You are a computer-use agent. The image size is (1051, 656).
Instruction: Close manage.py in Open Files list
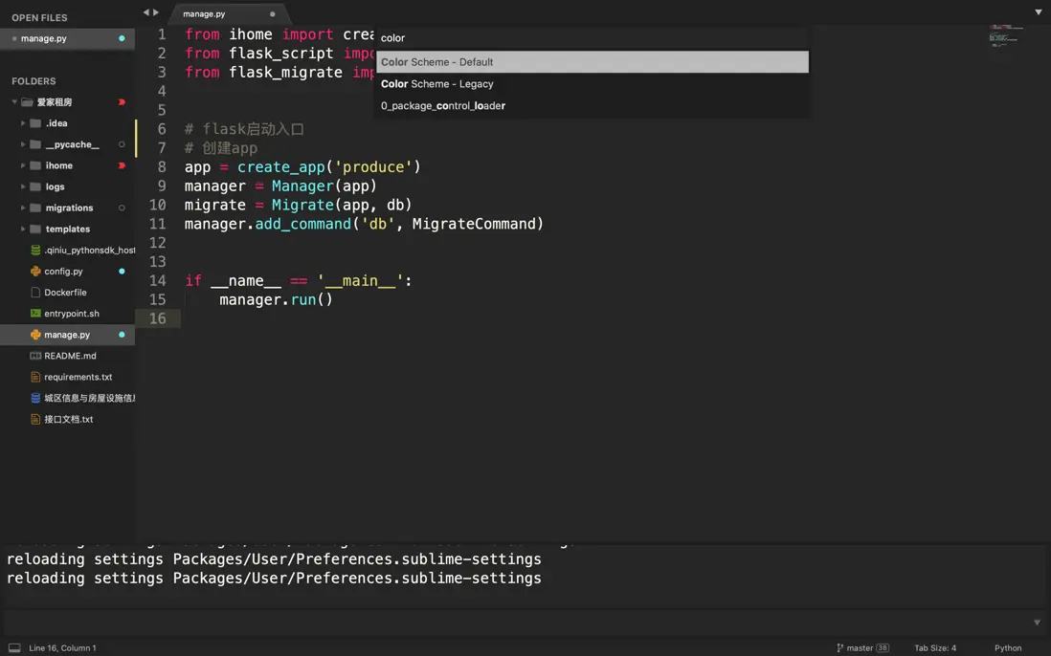14,39
